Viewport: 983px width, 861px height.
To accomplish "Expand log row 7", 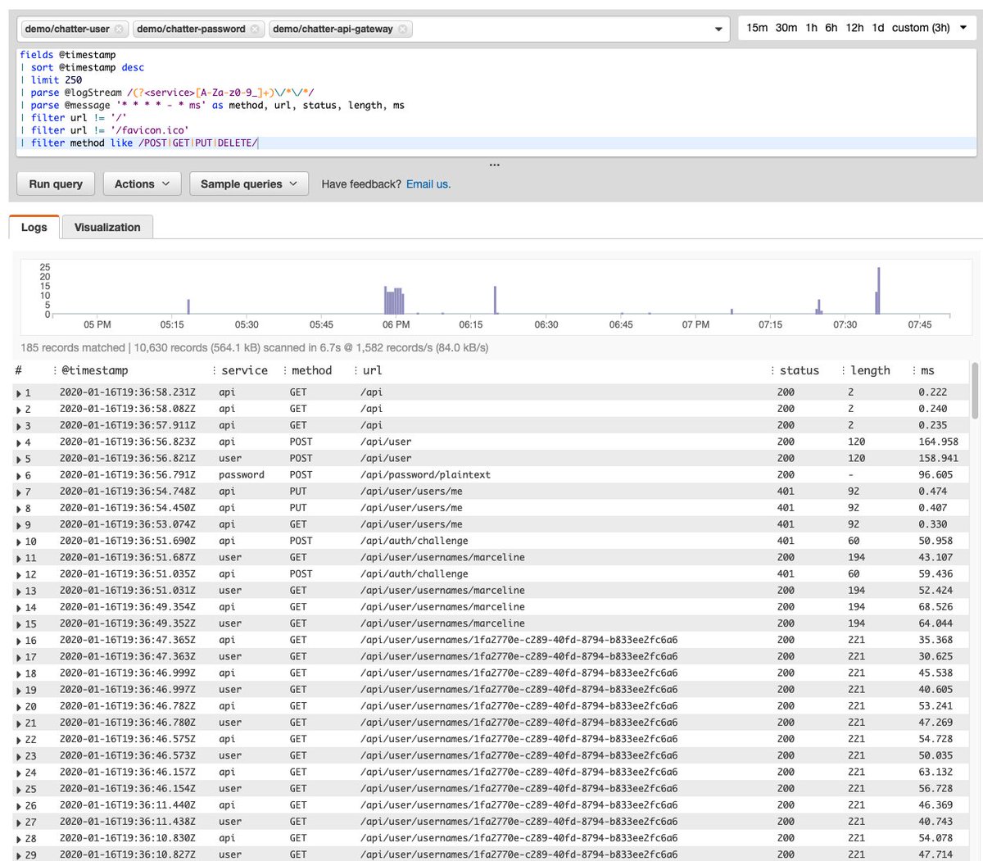I will (19, 492).
